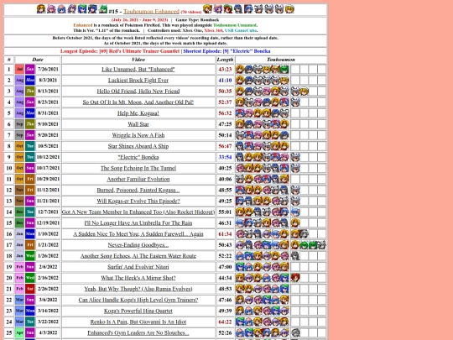Click the 43:23 length of episode 1
The height and width of the screenshot is (340, 453).
tap(225, 70)
